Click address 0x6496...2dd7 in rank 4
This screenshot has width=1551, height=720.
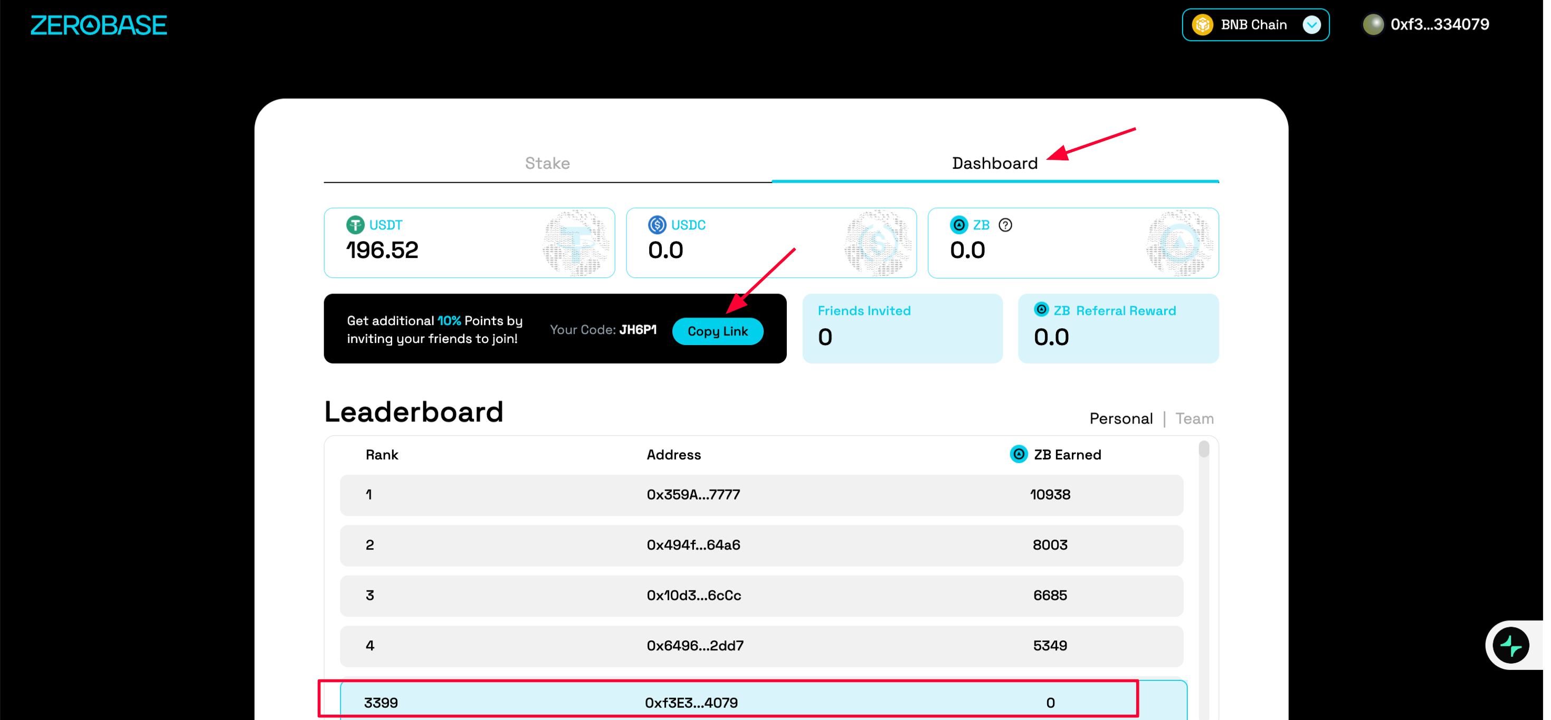[695, 646]
